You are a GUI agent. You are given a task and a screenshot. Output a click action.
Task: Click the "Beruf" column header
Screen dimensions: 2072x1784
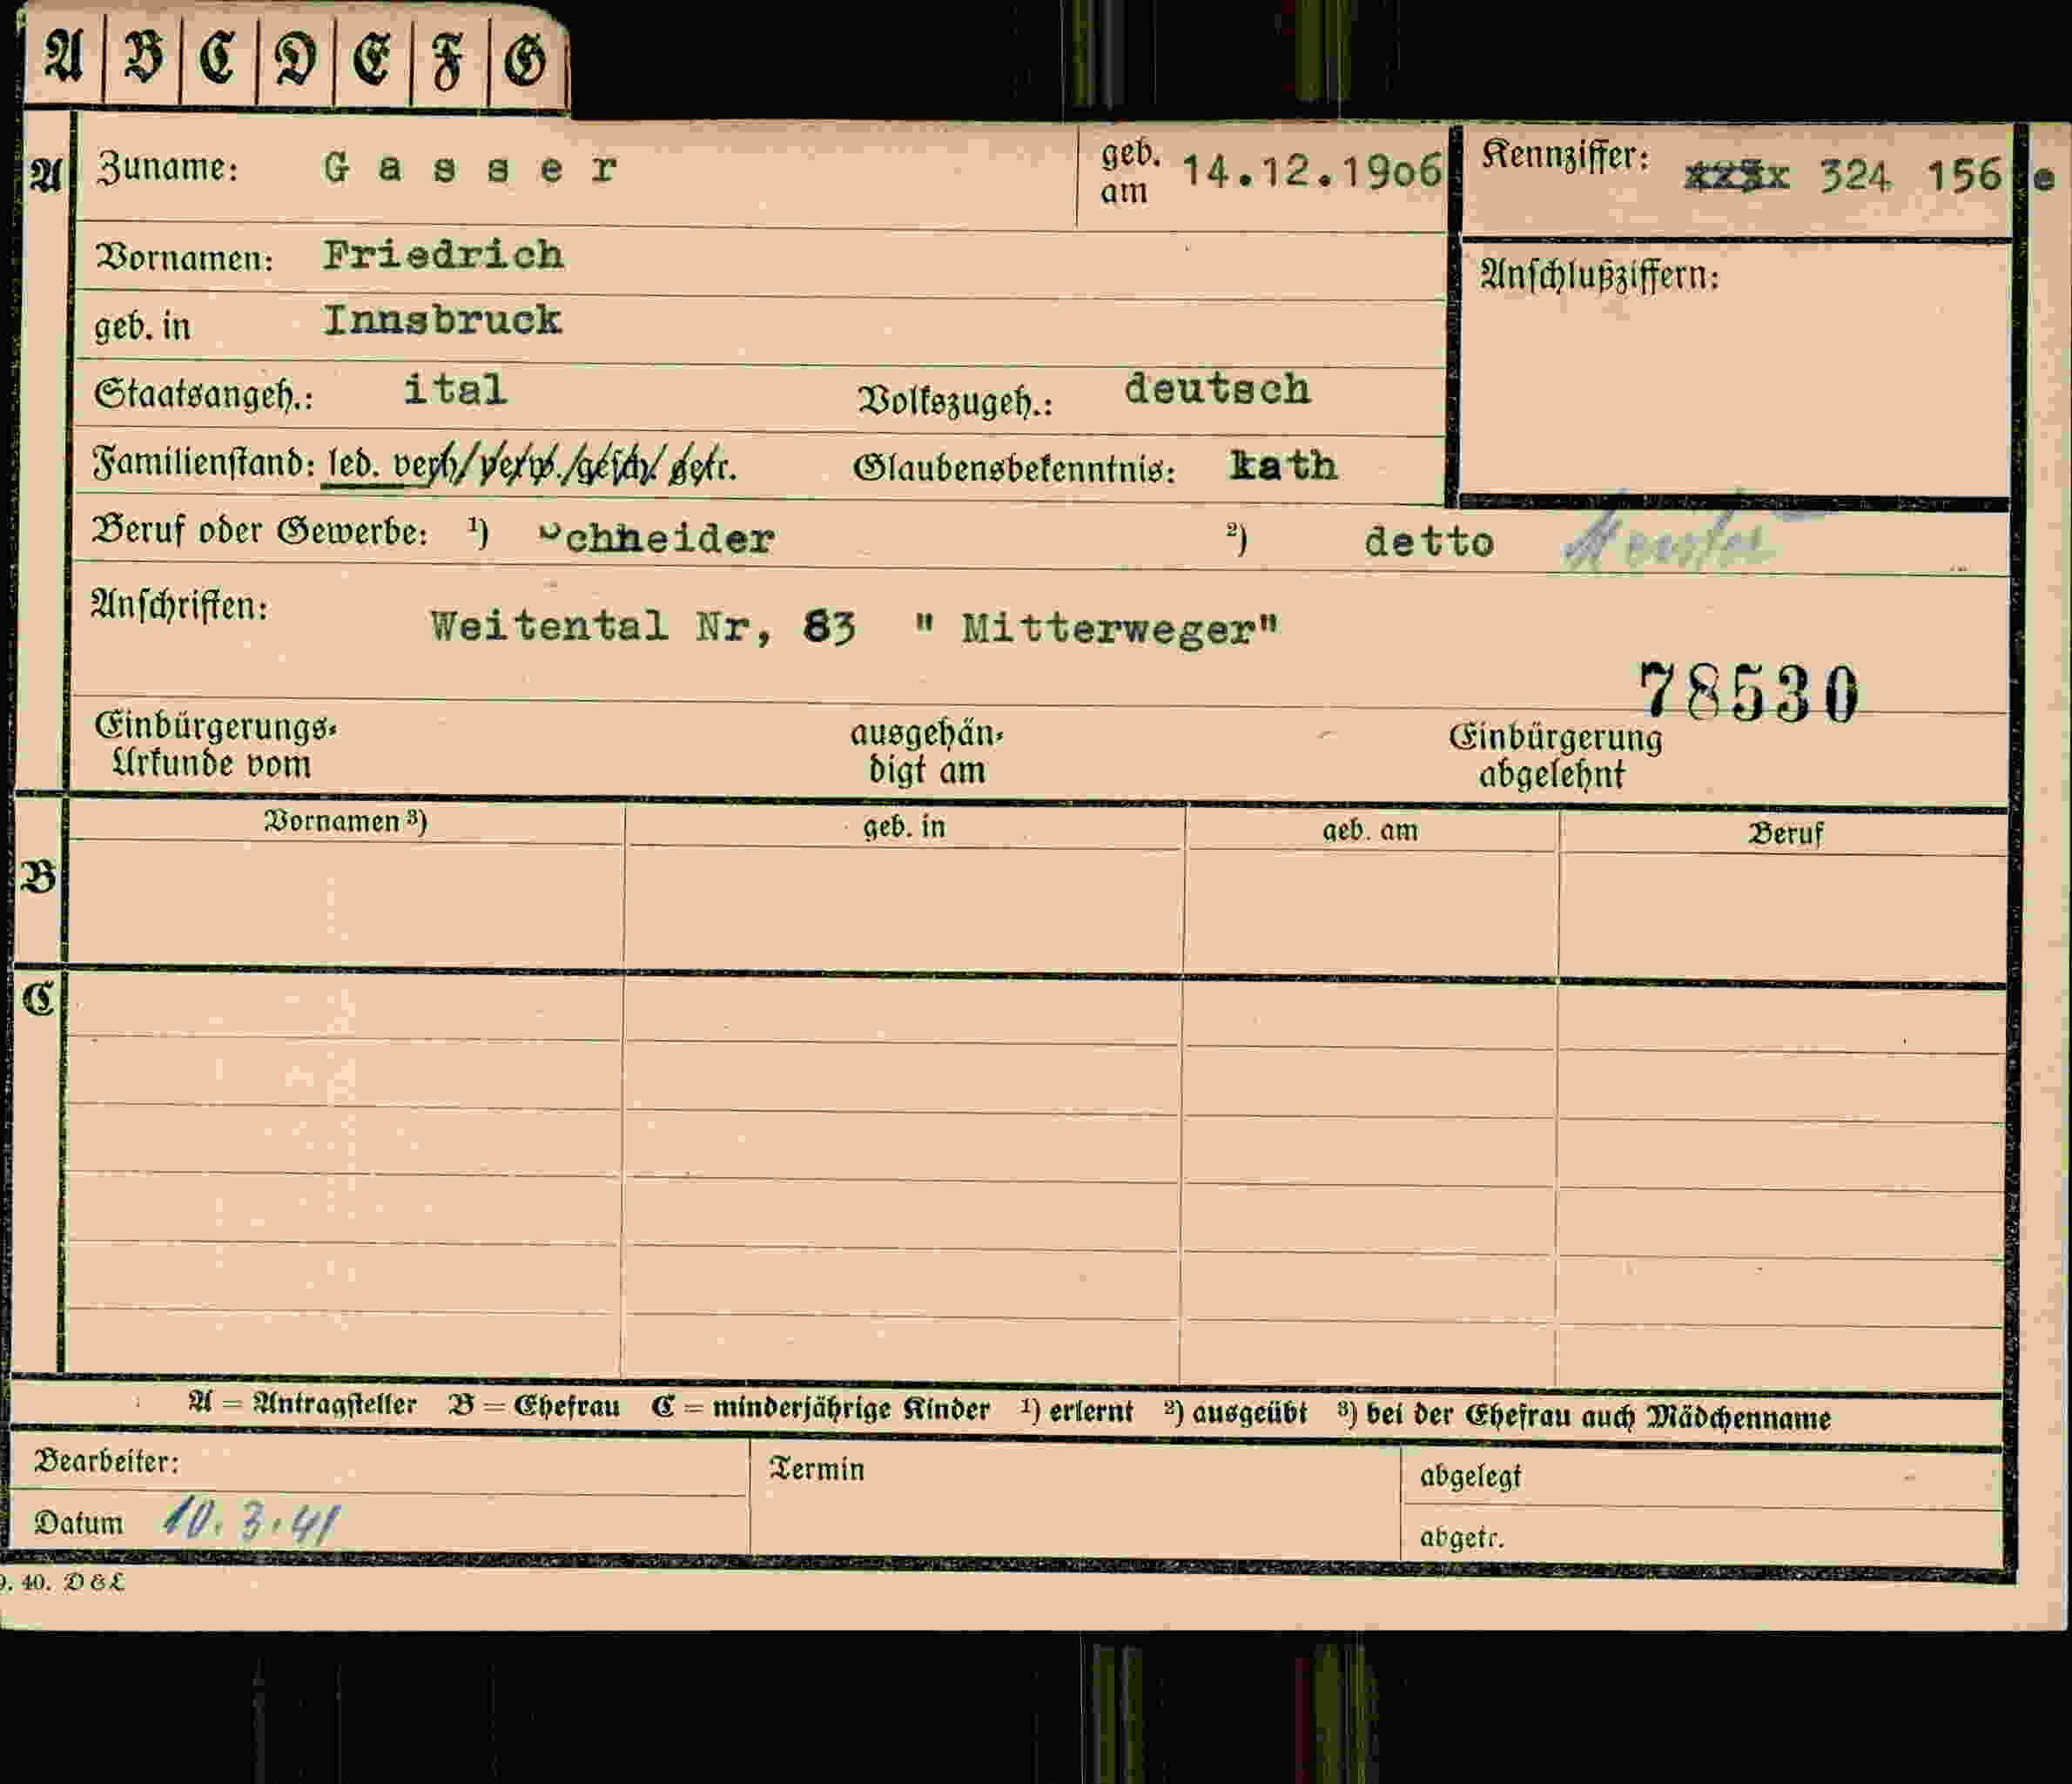click(1785, 833)
